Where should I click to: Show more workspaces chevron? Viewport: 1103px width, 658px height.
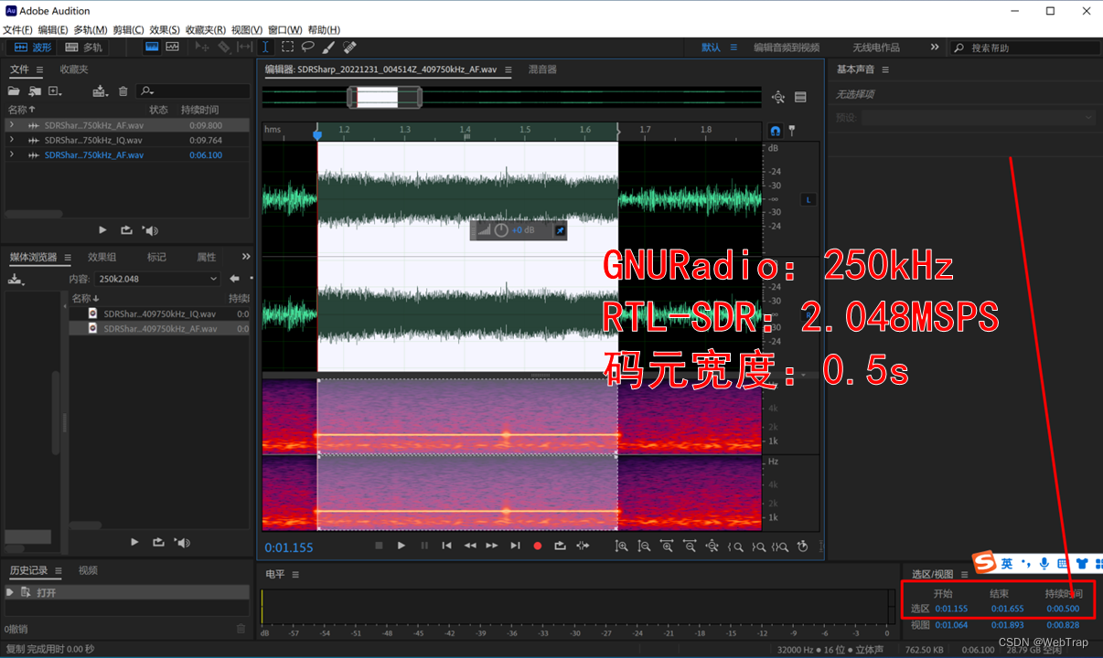click(935, 47)
